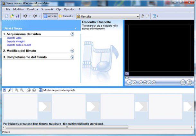
Task: Stop the preview monitor playback
Action: click(135, 82)
